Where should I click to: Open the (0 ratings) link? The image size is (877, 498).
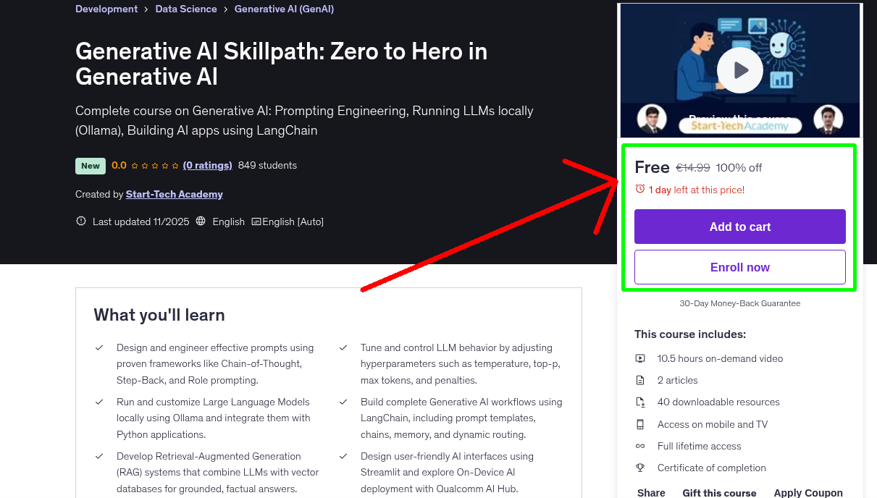(x=207, y=165)
